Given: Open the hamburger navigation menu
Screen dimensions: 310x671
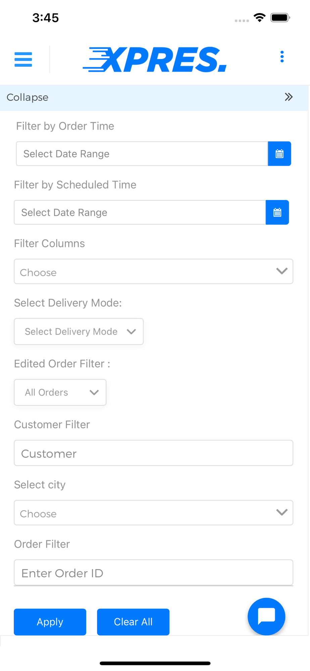Looking at the screenshot, I should coord(23,59).
